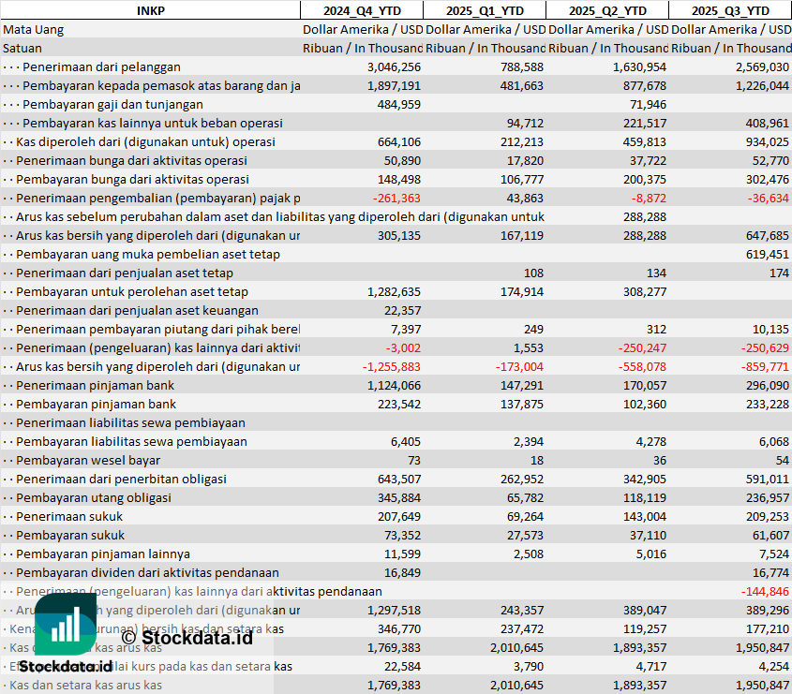
Task: Click value 16,774 in dividen row
Action: click(x=770, y=573)
